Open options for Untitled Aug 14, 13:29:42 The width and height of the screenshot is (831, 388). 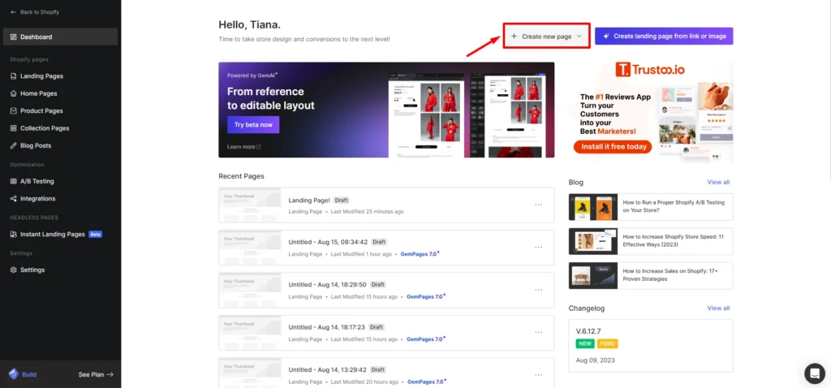(539, 375)
